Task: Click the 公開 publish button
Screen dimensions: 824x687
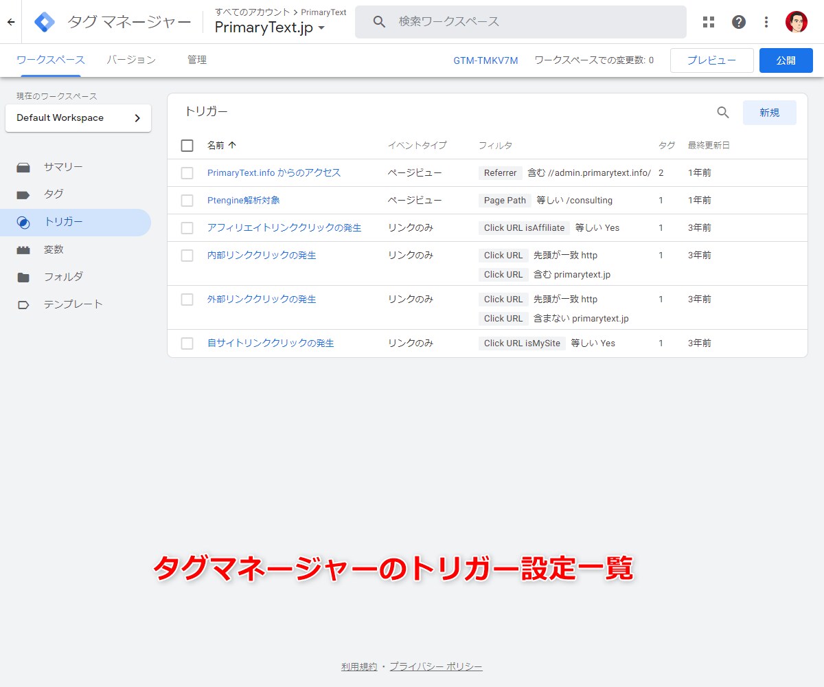Action: coord(786,60)
